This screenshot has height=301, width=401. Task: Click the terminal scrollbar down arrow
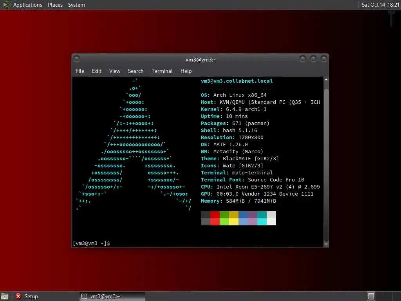(x=326, y=244)
